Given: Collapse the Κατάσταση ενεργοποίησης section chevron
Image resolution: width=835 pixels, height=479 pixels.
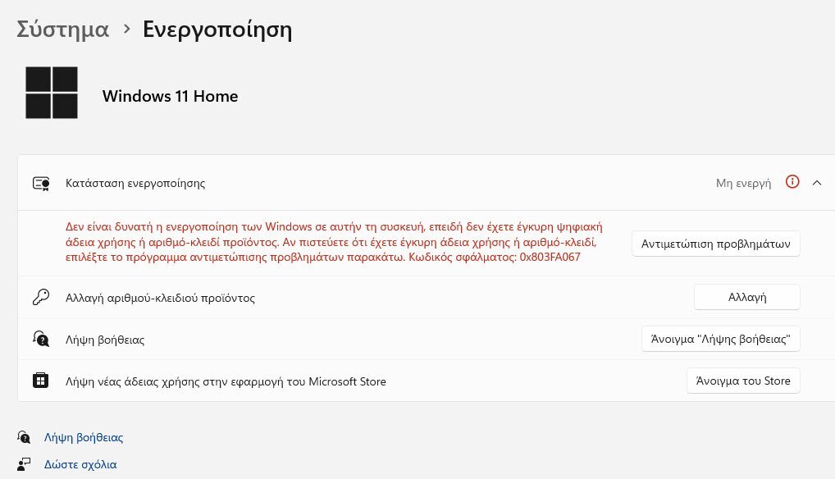Looking at the screenshot, I should click(817, 183).
